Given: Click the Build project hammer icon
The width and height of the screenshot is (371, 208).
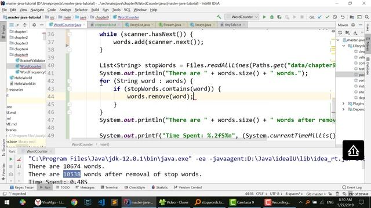Looking at the screenshot, I should click(x=219, y=17).
